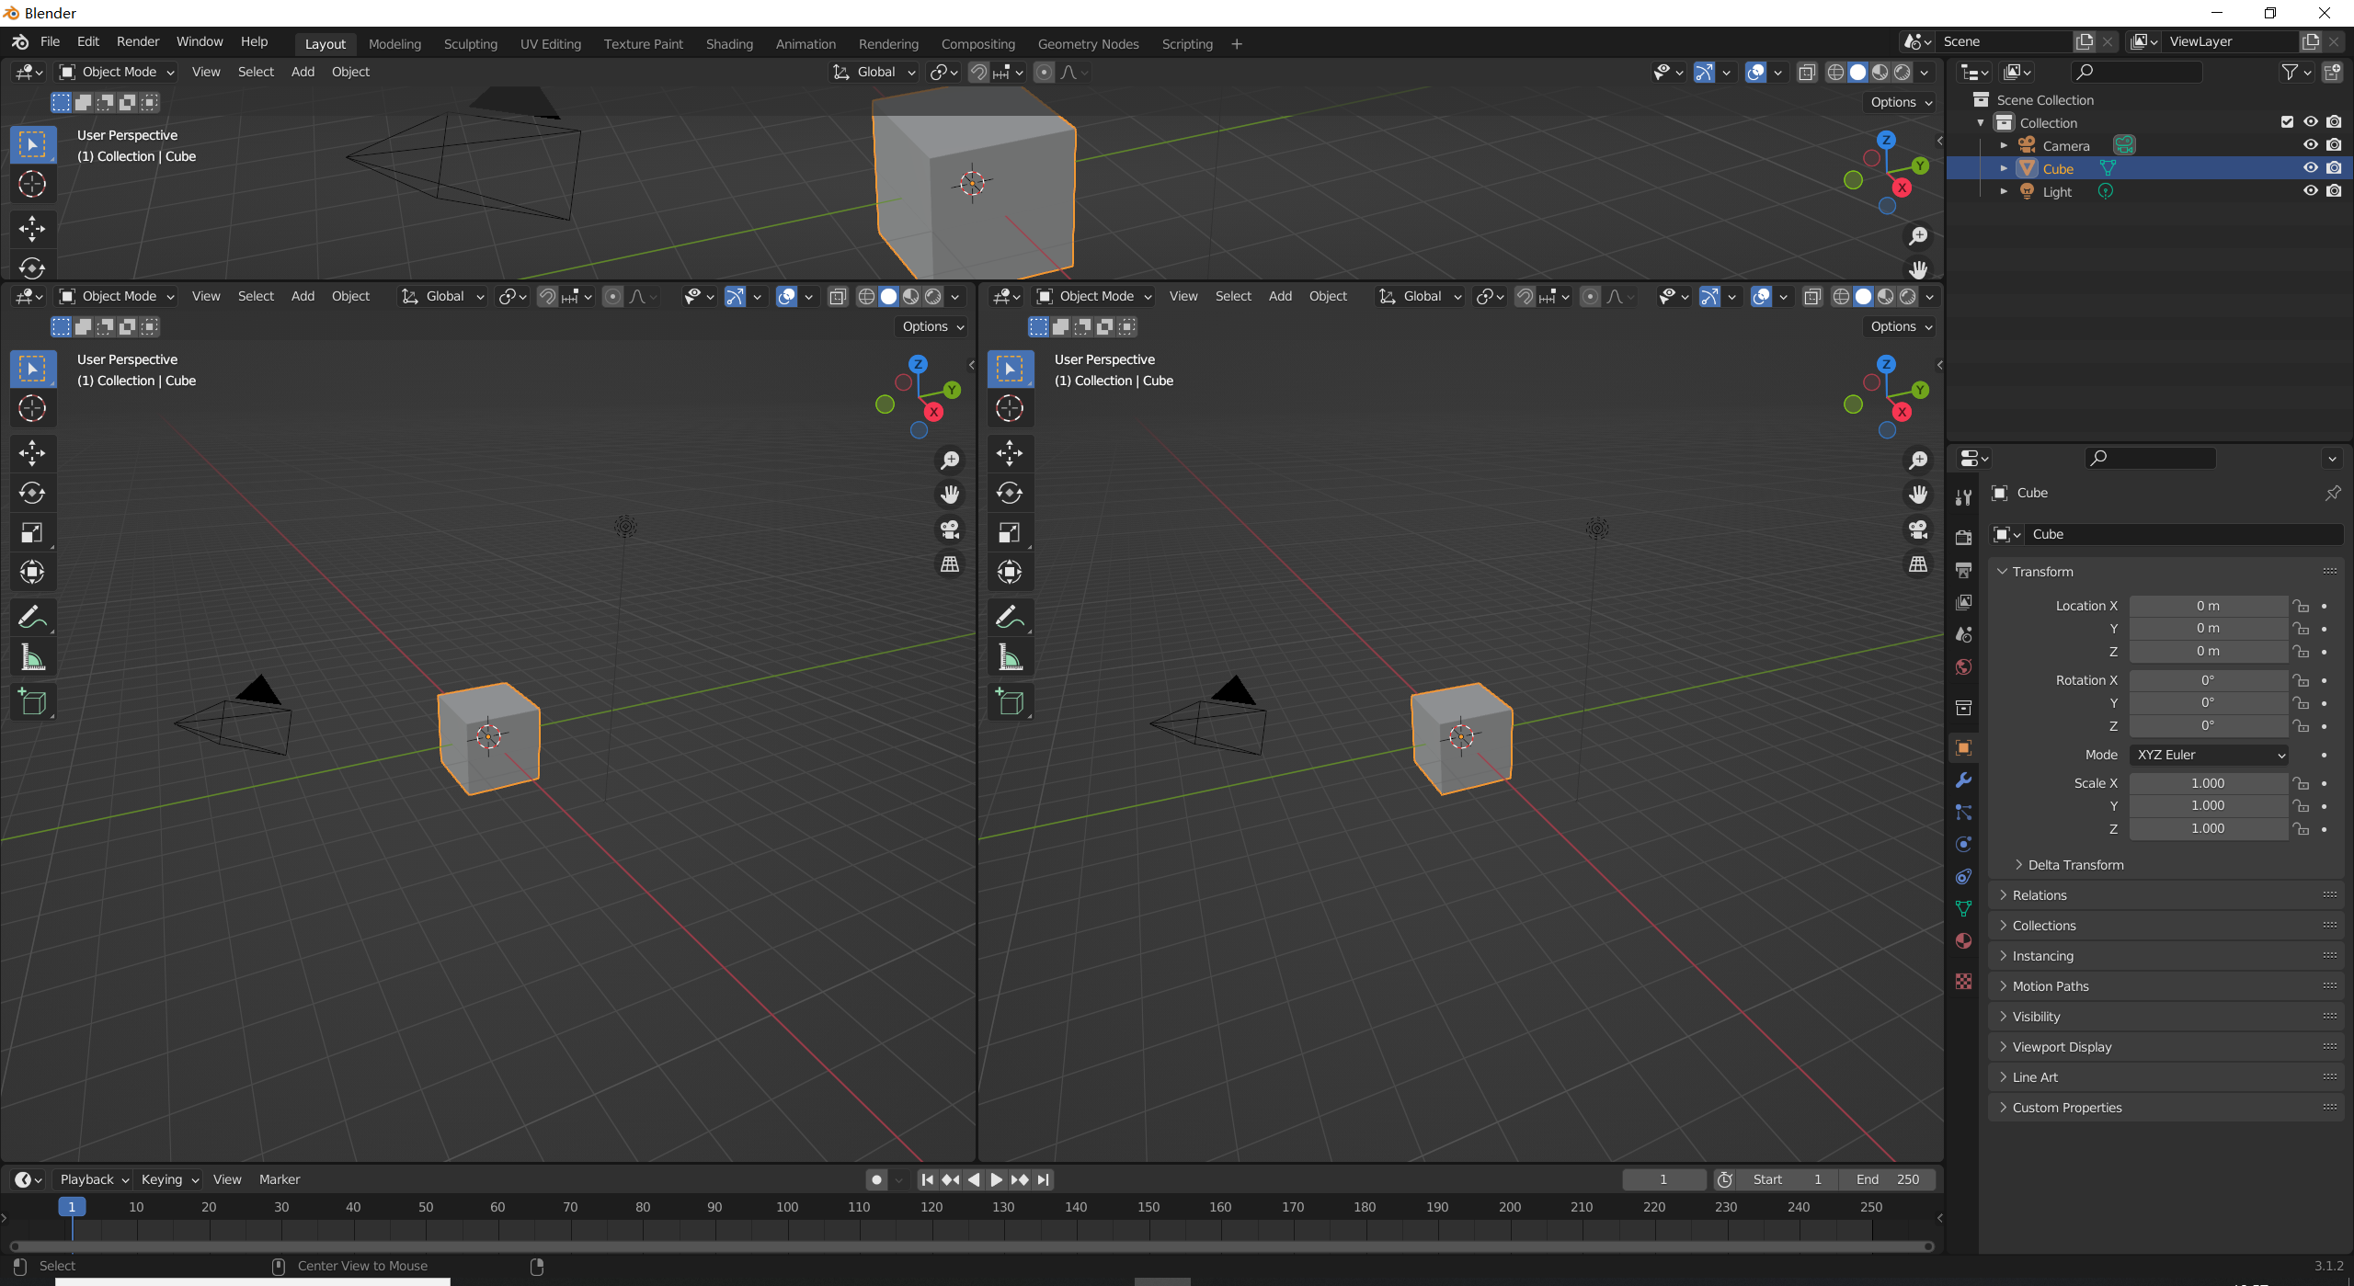The height and width of the screenshot is (1286, 2354).
Task: Open the Render menu
Action: tap(138, 41)
